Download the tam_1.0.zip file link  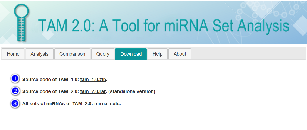(x=93, y=80)
